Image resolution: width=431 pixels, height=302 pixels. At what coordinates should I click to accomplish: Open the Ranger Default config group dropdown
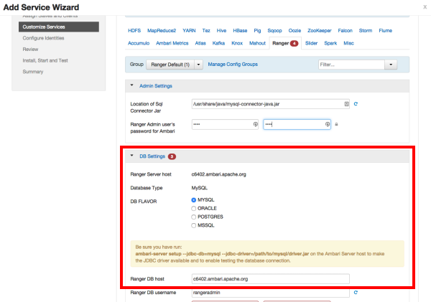click(175, 65)
